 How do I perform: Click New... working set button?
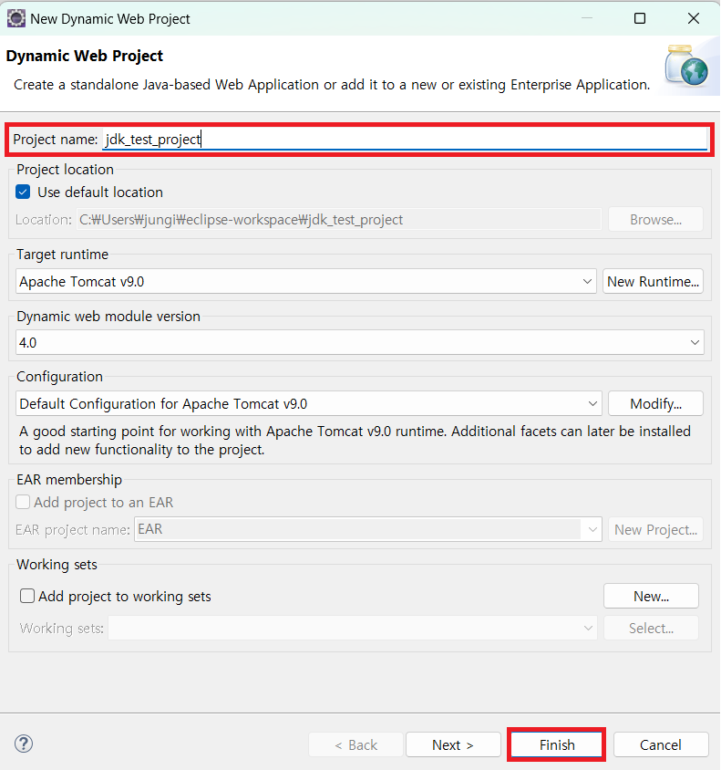click(x=651, y=596)
